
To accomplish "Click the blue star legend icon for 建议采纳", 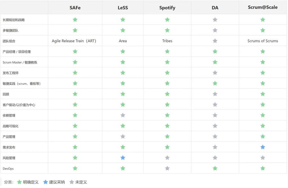I will click(45, 182).
